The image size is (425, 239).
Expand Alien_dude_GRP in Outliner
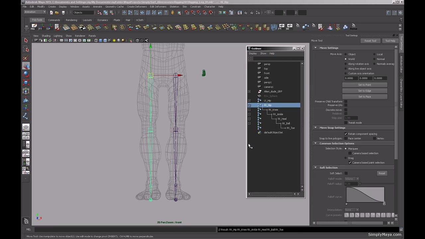(x=249, y=92)
